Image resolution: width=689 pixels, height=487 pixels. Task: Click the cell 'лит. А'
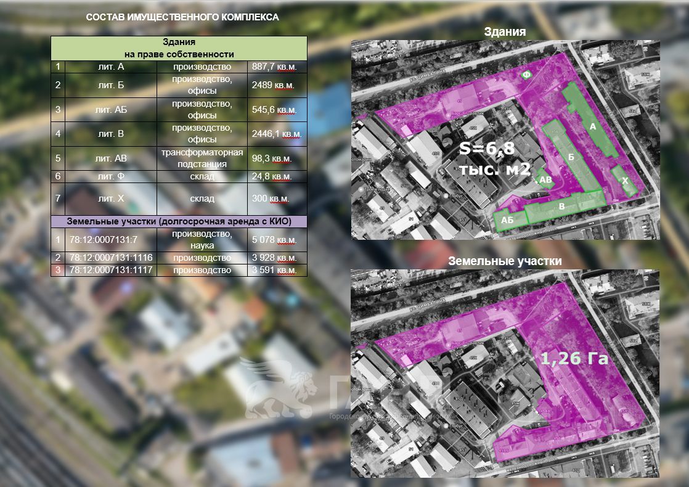click(111, 67)
